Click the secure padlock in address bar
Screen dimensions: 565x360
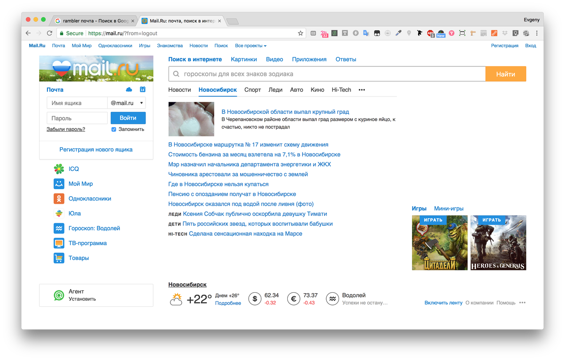[61, 33]
